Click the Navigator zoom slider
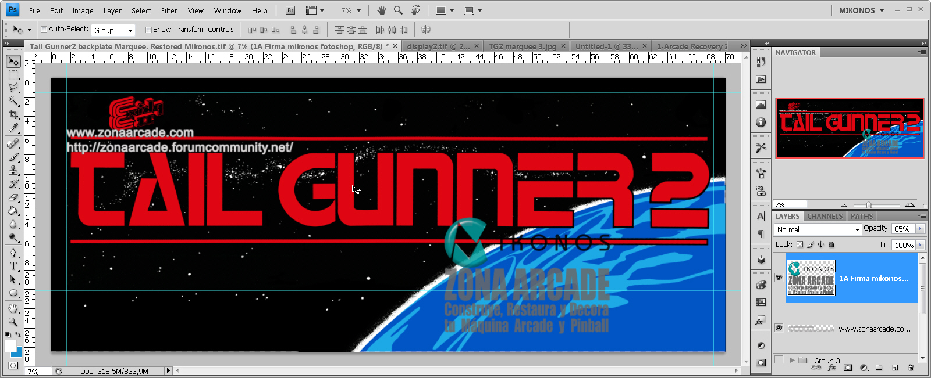 tap(868, 205)
